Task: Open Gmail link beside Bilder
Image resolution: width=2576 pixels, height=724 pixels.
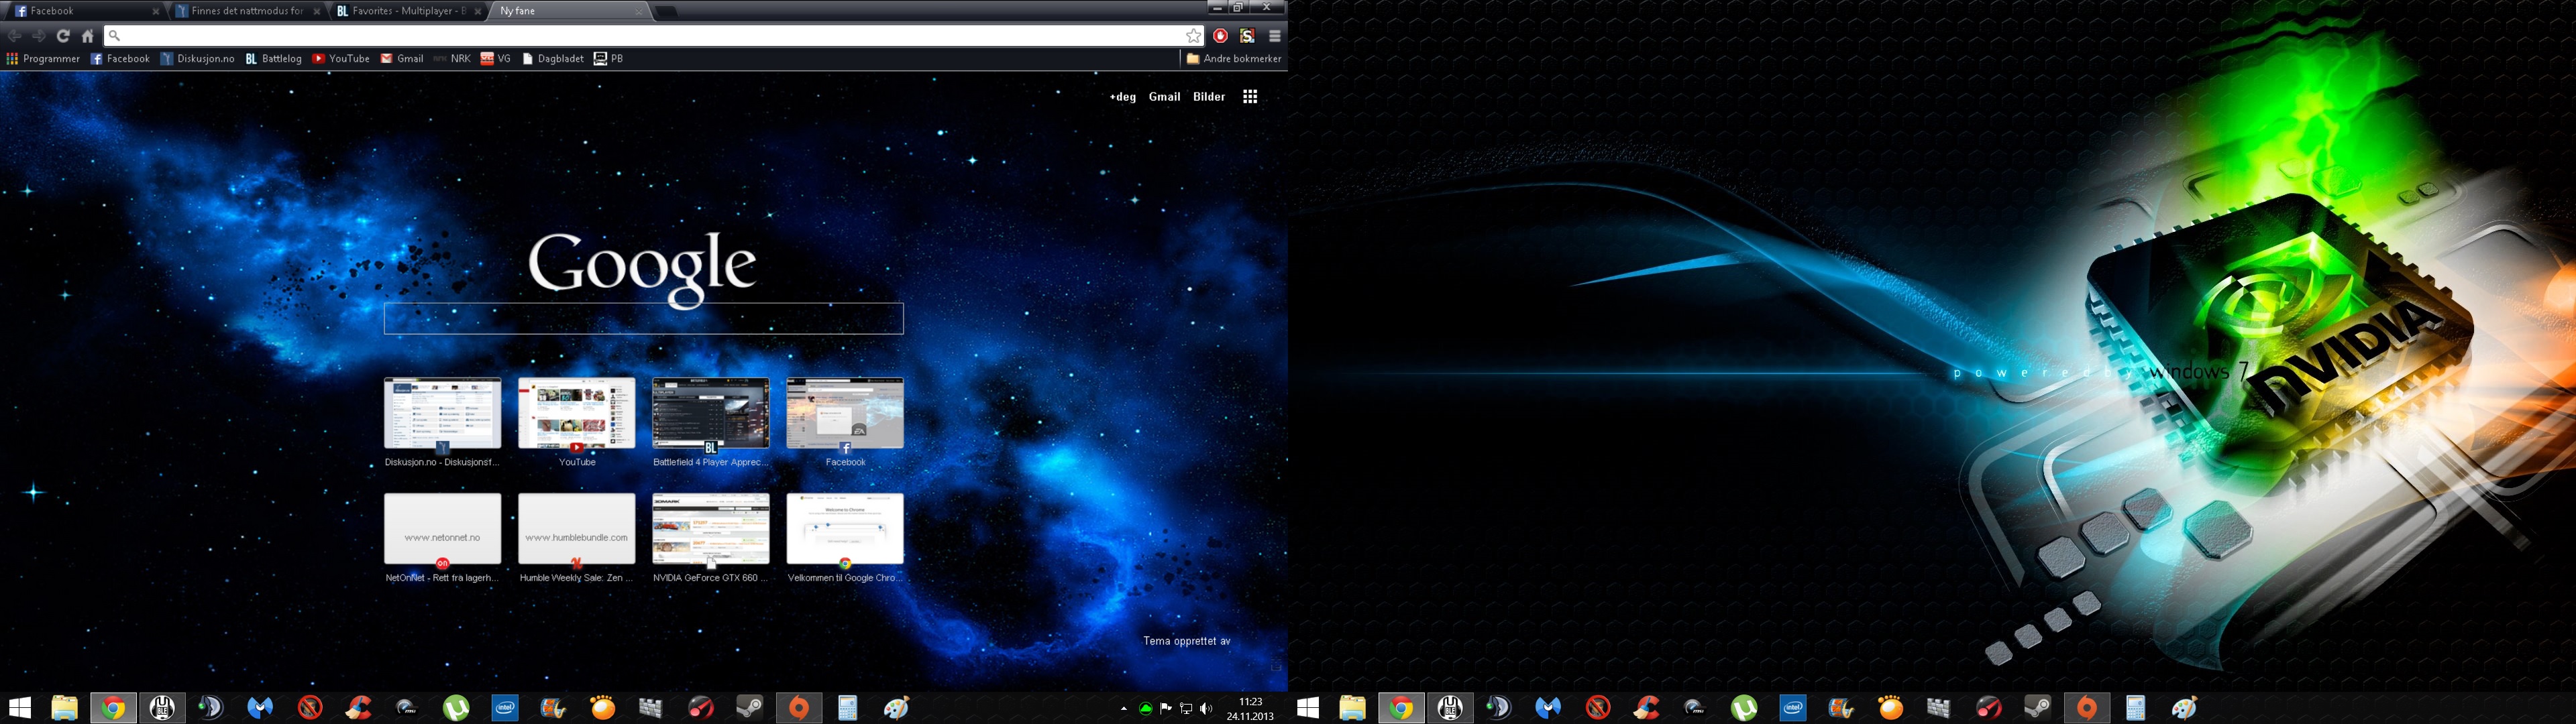Action: coord(1164,97)
